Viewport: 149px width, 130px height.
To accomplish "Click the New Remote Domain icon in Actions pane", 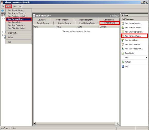I will (123, 23).
